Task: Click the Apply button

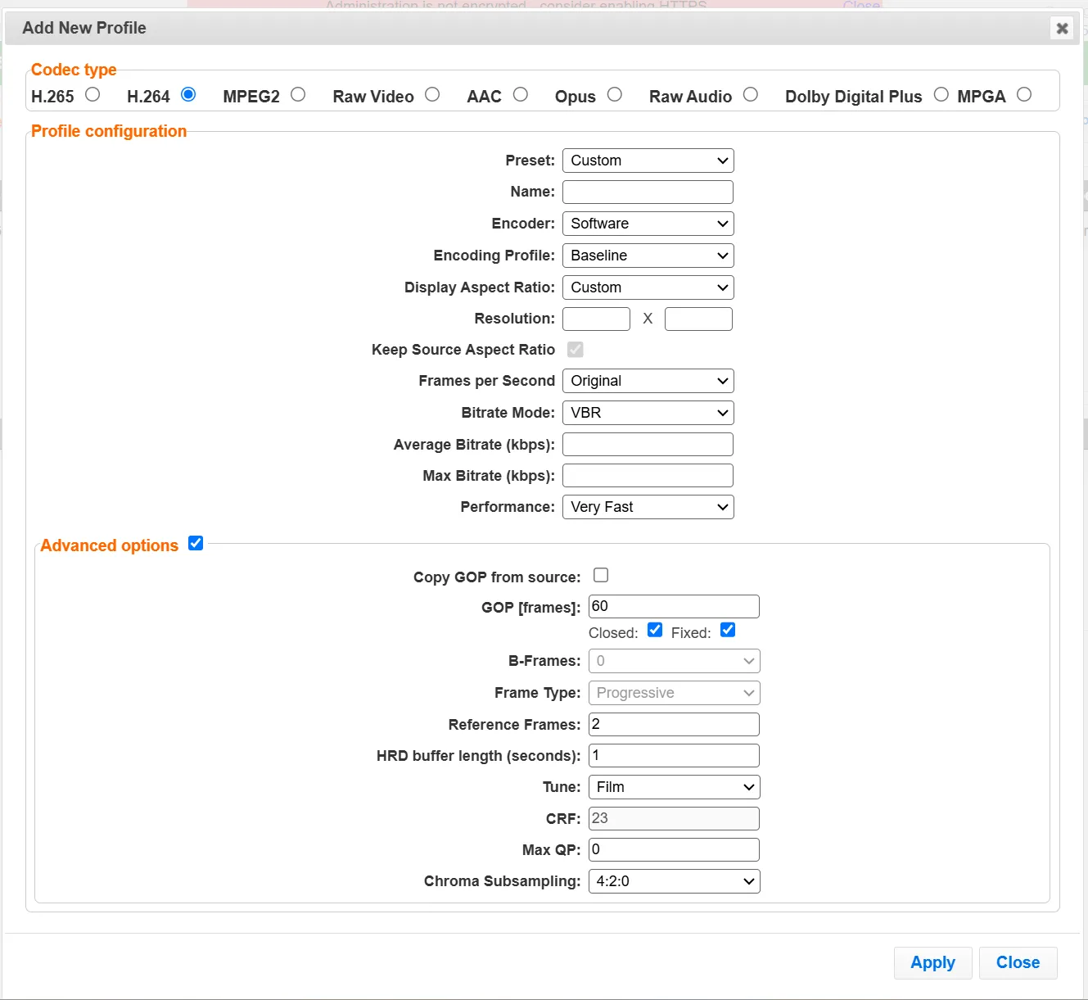Action: pyautogui.click(x=932, y=963)
